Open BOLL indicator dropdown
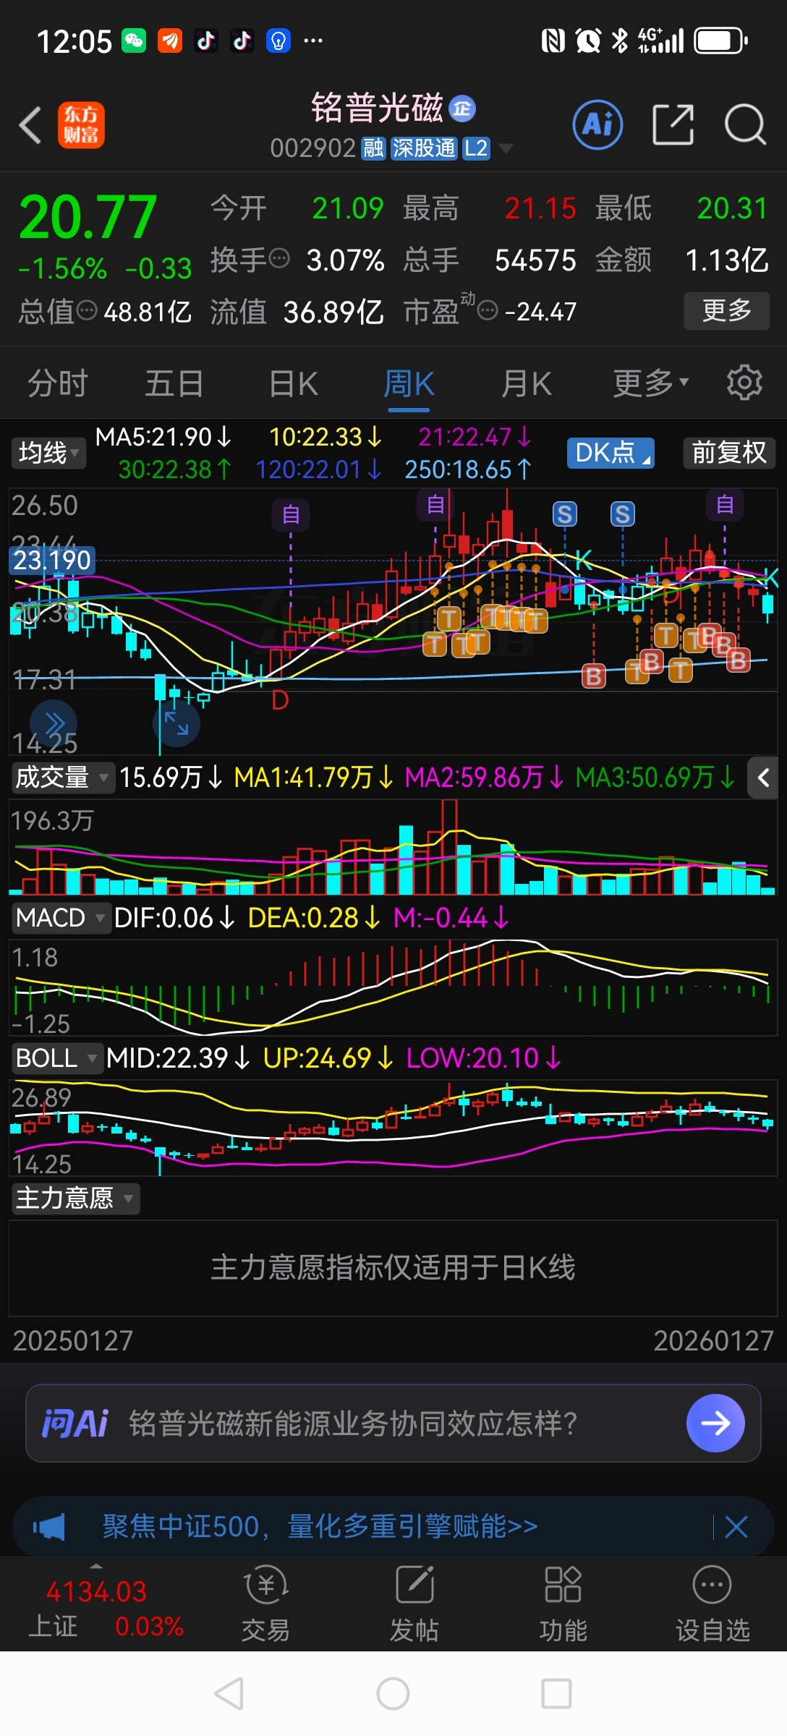Image resolution: width=787 pixels, height=1736 pixels. click(x=56, y=1058)
